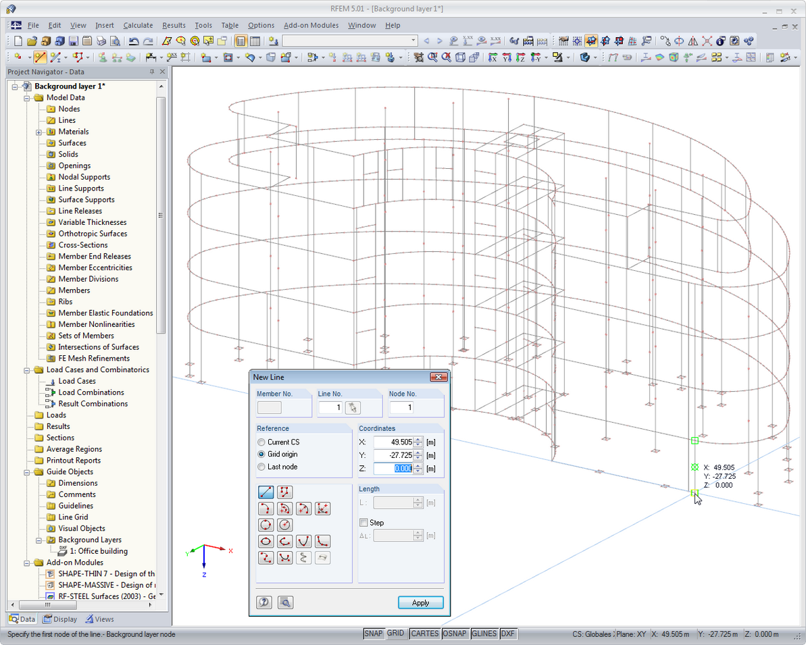
Task: Select the Last node reference option
Action: click(262, 467)
